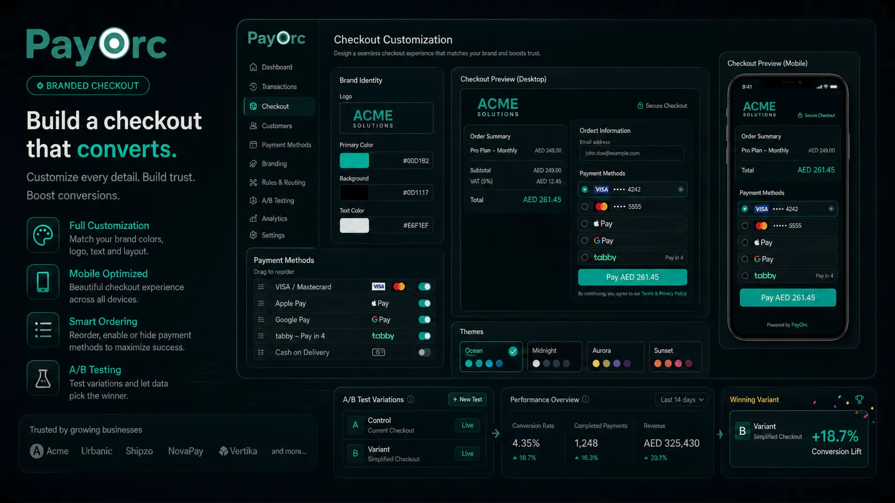Image resolution: width=895 pixels, height=503 pixels.
Task: Click the Background color black swatch
Action: click(x=354, y=192)
